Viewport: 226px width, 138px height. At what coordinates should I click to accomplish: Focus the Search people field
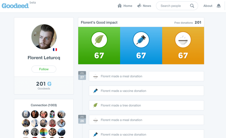click(177, 6)
